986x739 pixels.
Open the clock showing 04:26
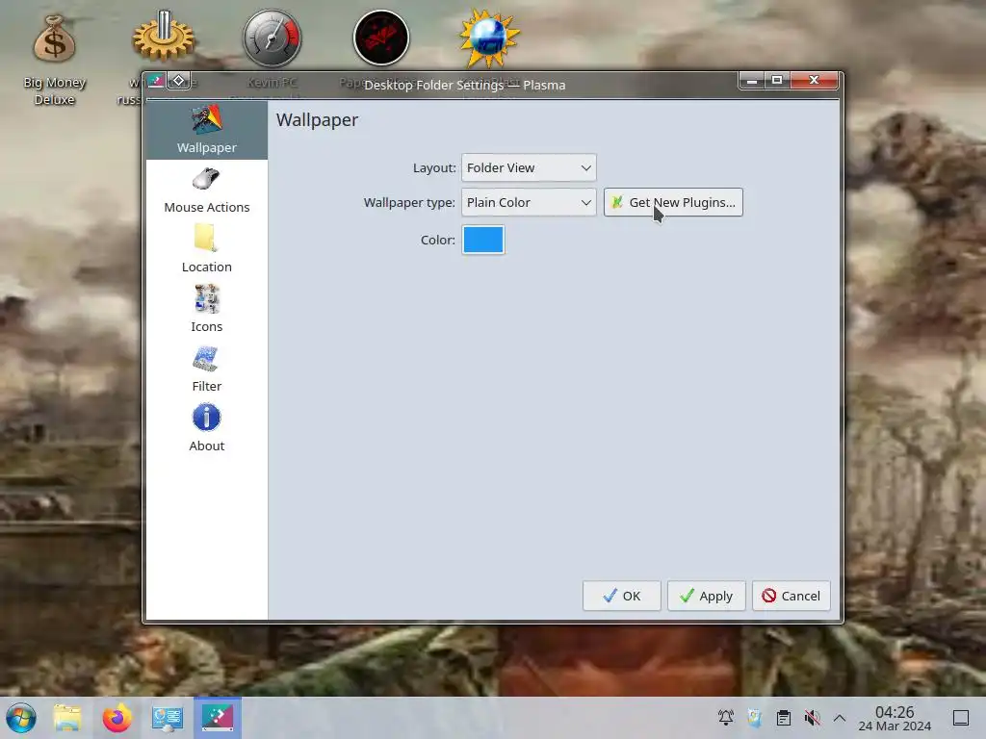(x=895, y=718)
